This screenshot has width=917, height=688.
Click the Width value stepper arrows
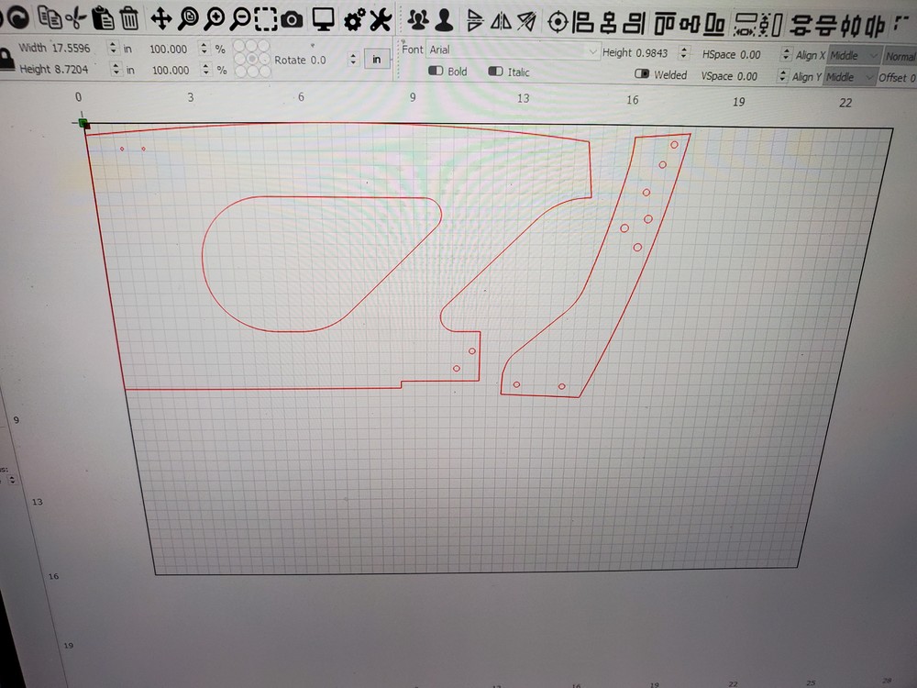tap(113, 48)
